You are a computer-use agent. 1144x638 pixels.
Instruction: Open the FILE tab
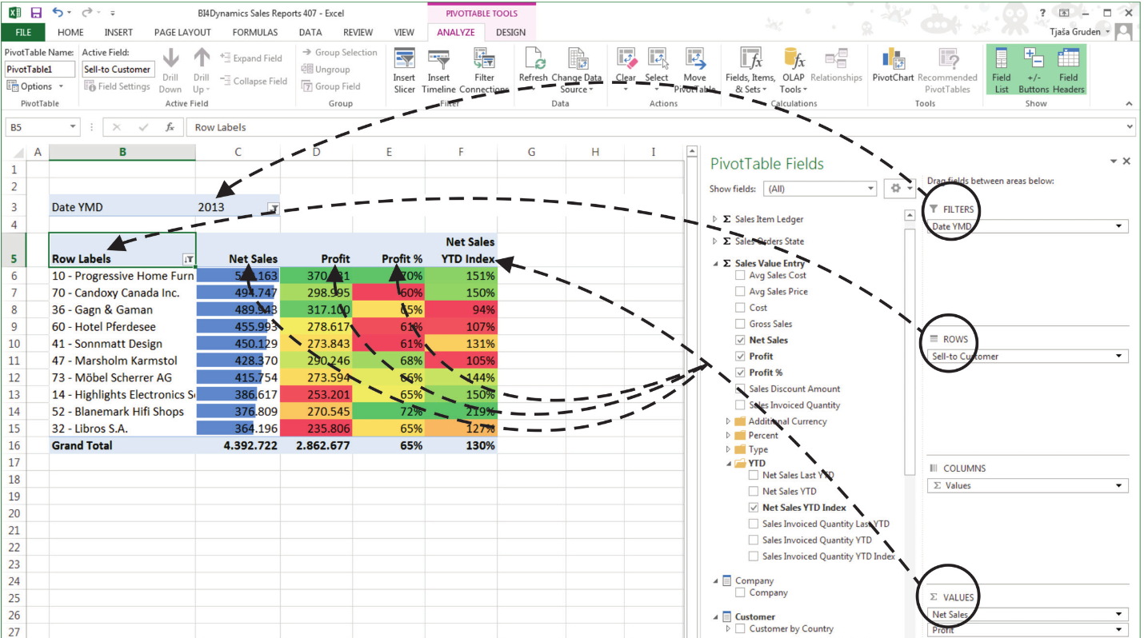click(x=23, y=33)
